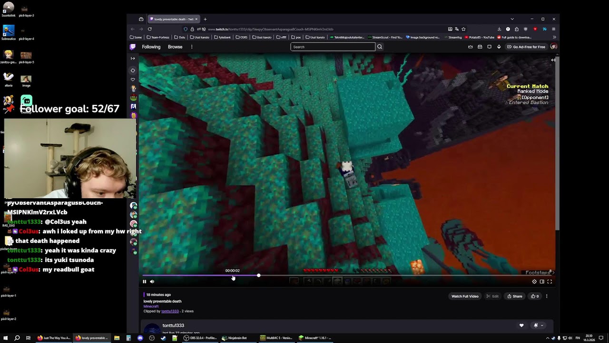
Task: Open the Team-Fortress bookmarks folder
Action: (x=158, y=37)
